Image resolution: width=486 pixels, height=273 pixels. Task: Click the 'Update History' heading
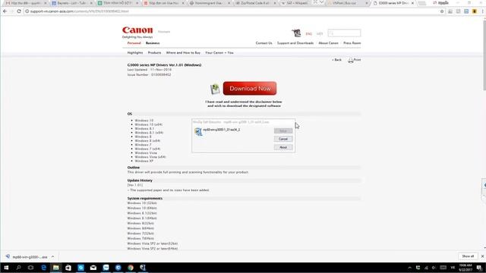click(x=140, y=180)
